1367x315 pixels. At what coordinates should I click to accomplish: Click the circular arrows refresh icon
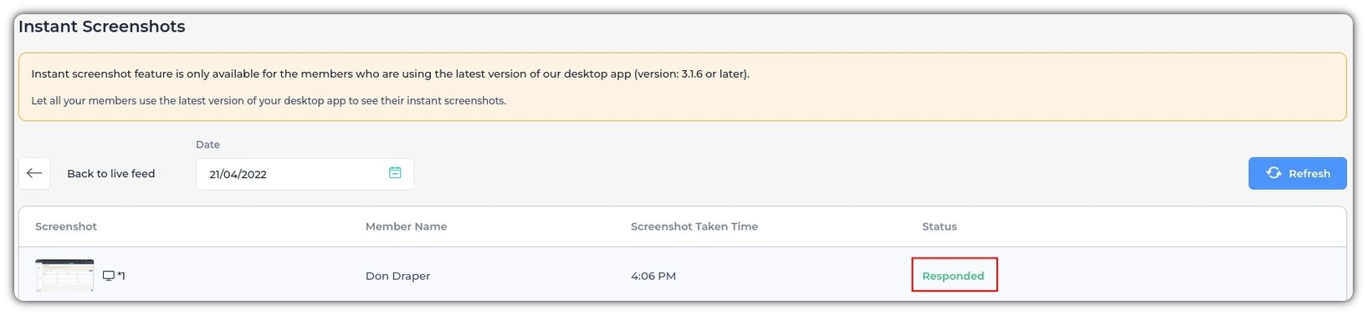coord(1273,173)
